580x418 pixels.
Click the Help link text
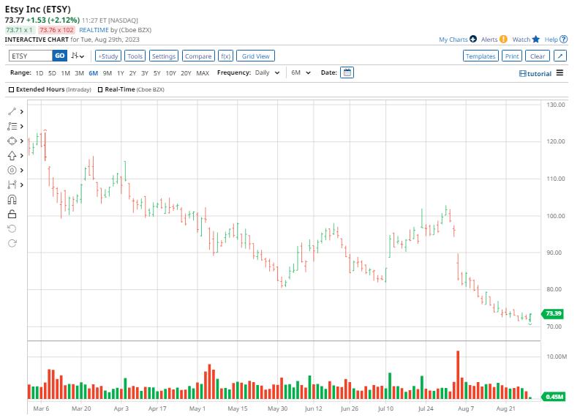551,40
